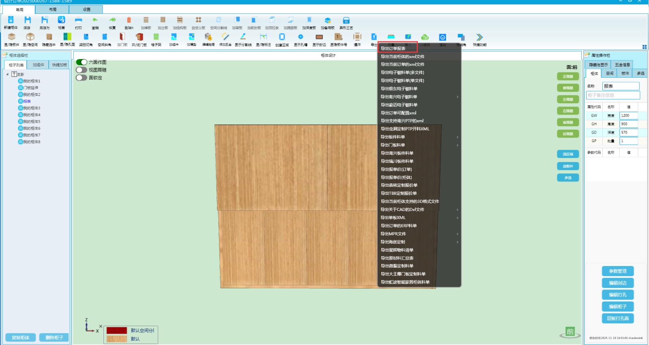
Task: Click the 新建柜体 (new cabinet) toolbar icon
Action: point(11,20)
